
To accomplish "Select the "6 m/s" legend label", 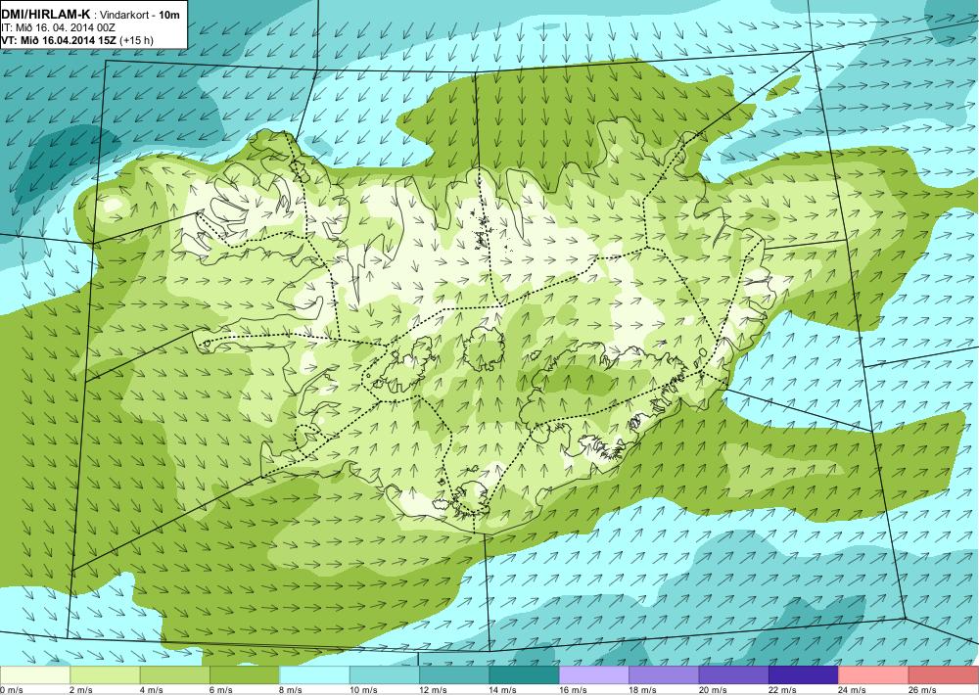I will [221, 690].
